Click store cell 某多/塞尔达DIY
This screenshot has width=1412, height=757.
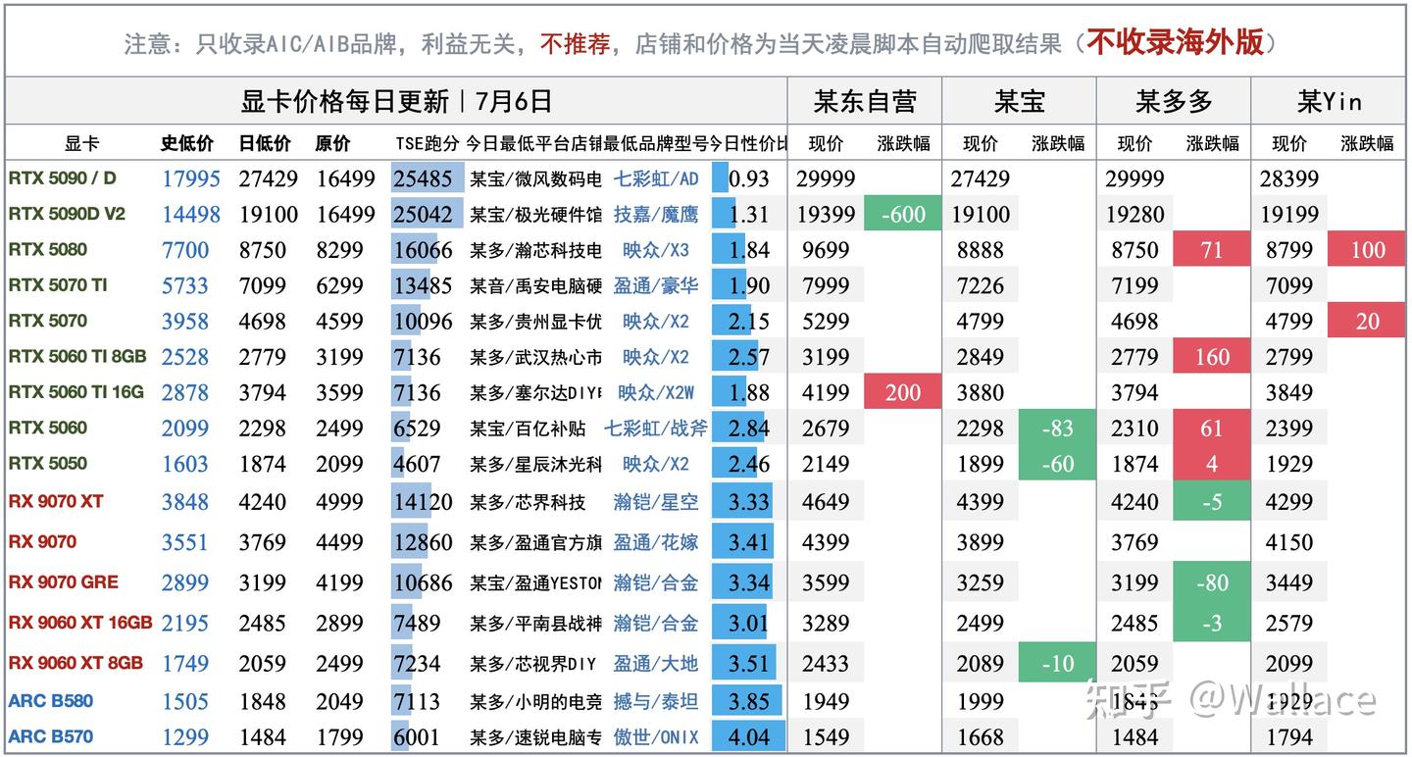pos(535,392)
